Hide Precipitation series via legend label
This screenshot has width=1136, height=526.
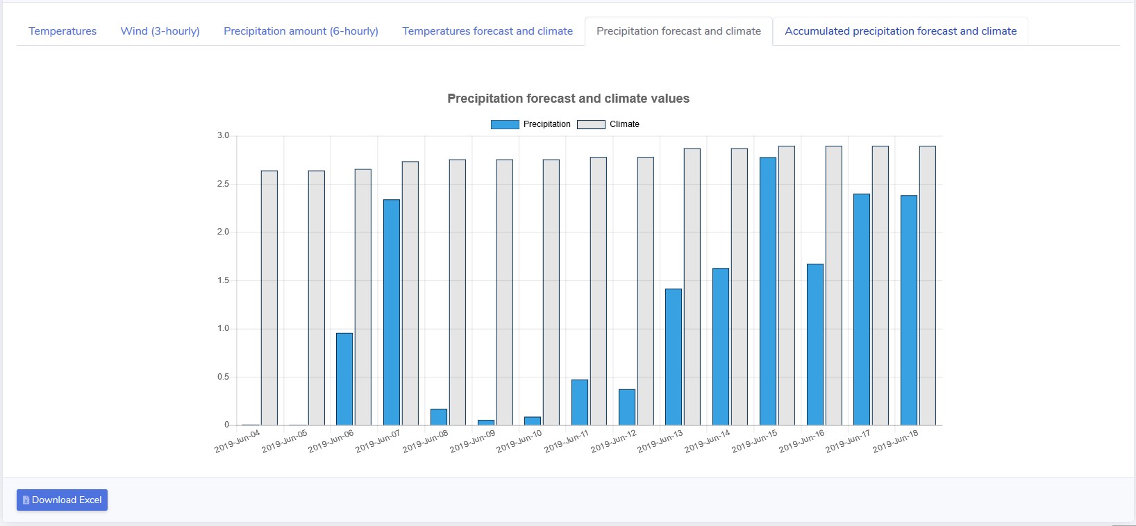pyautogui.click(x=546, y=124)
